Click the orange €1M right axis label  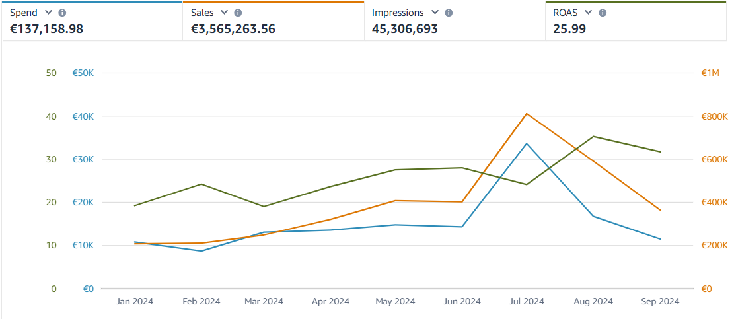coord(710,73)
